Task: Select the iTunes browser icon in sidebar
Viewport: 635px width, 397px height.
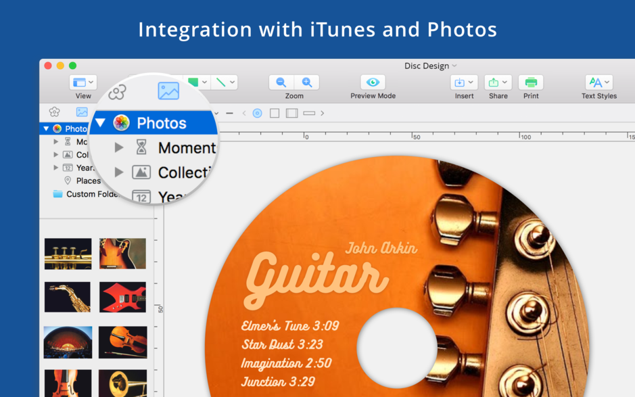Action: [x=54, y=112]
